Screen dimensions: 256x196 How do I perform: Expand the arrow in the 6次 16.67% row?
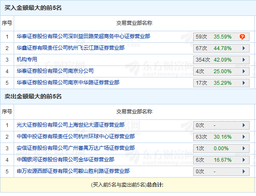tap(244, 160)
